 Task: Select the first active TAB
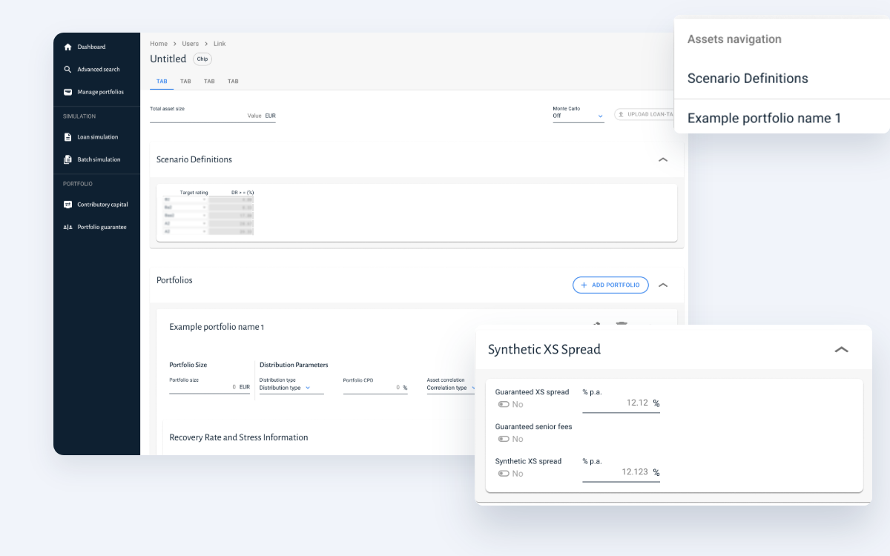[x=162, y=82]
